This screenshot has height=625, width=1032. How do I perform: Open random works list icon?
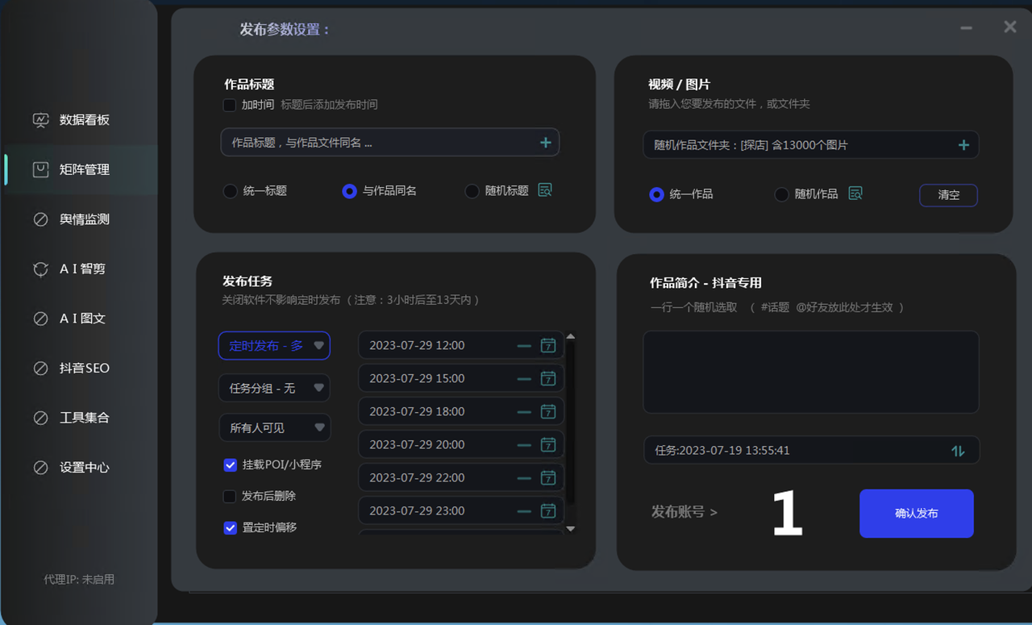pos(855,194)
